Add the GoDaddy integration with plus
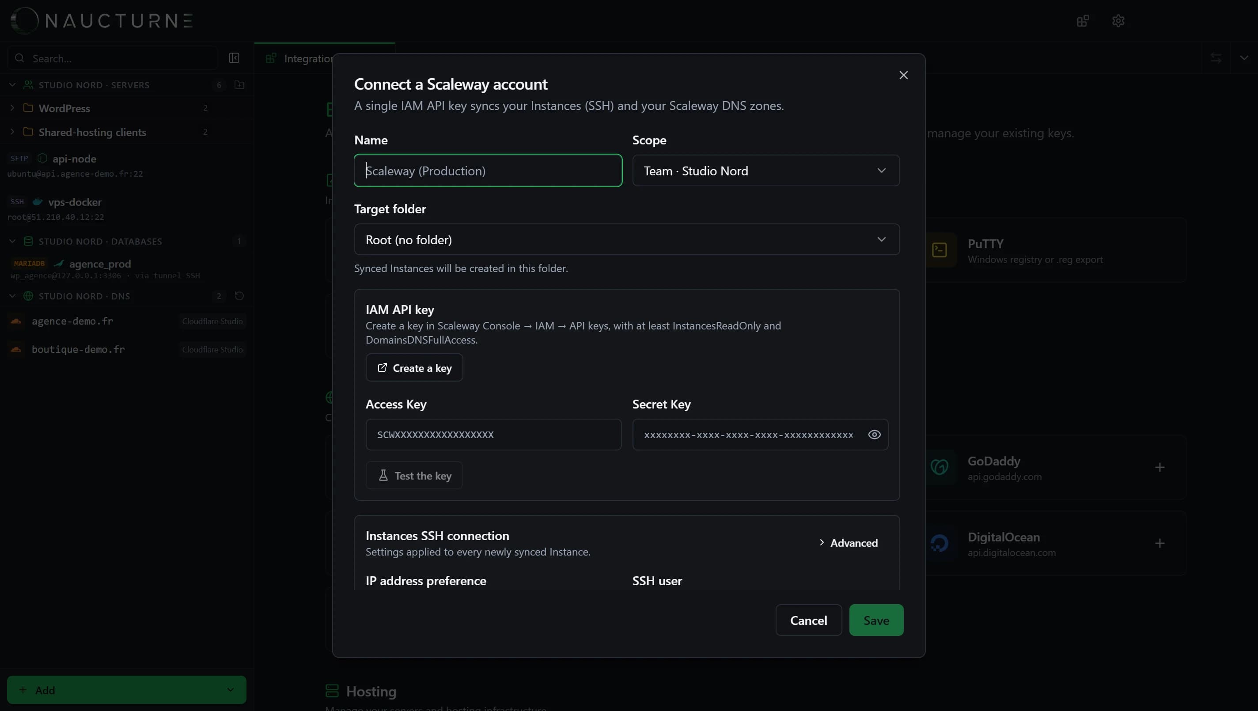1258x711 pixels. coord(1160,467)
